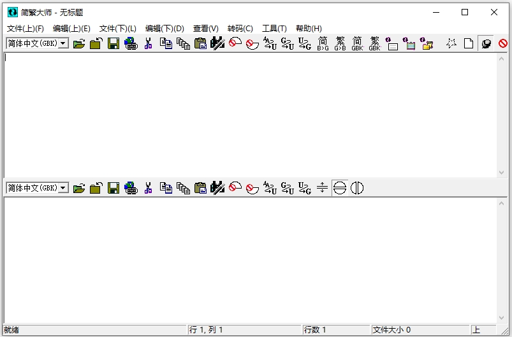512x337 pixels.
Task: Click the red stop icon in upper toolbar
Action: [x=503, y=43]
